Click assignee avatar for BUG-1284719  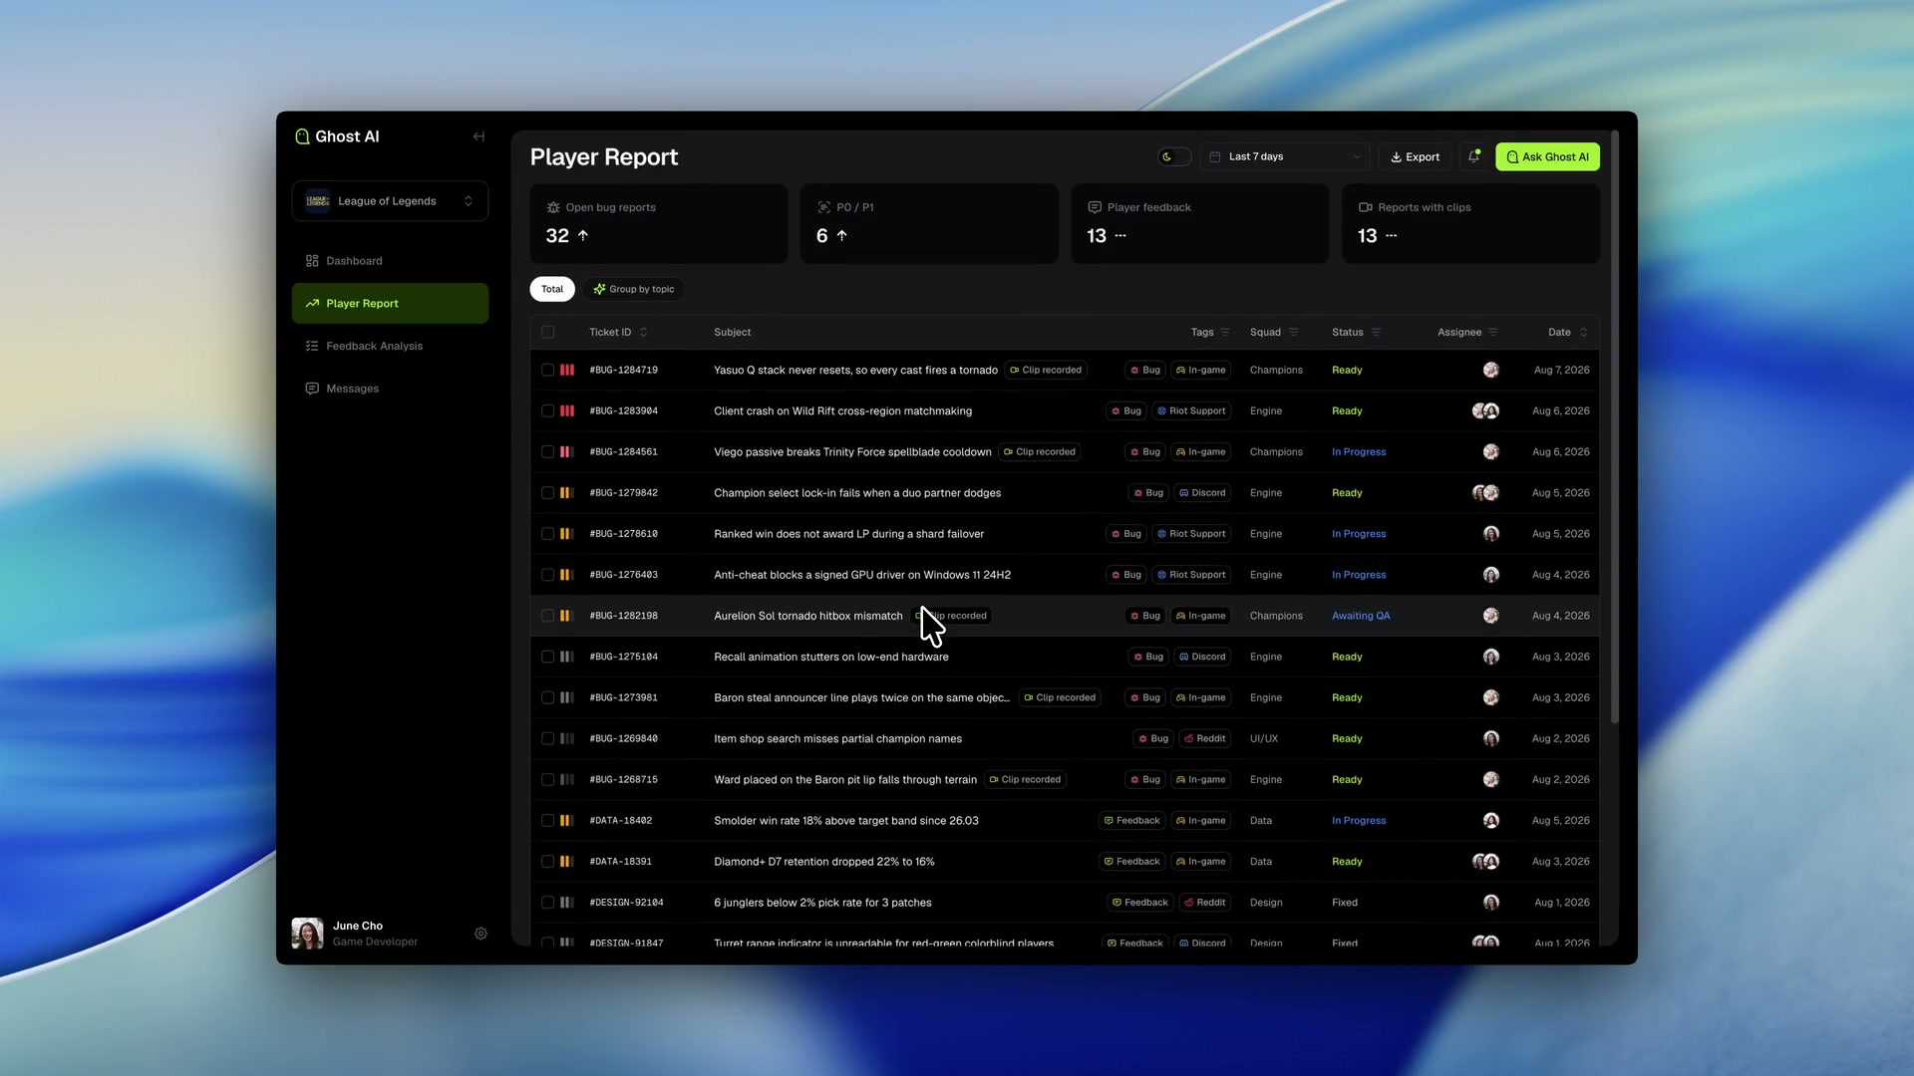coord(1490,370)
